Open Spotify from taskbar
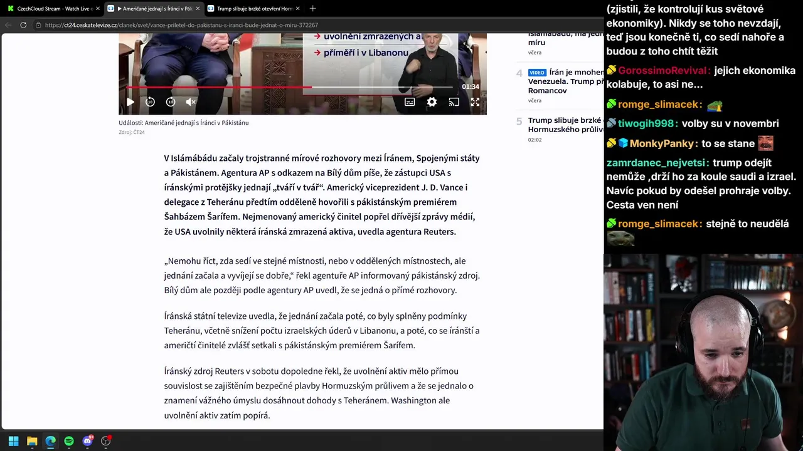Viewport: 803px width, 451px height. [x=69, y=441]
